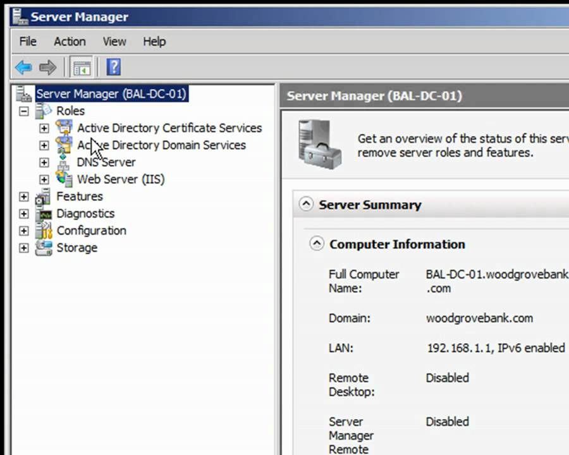Viewport: 569px width, 455px height.
Task: Click the LAN: label
Action: 341,348
